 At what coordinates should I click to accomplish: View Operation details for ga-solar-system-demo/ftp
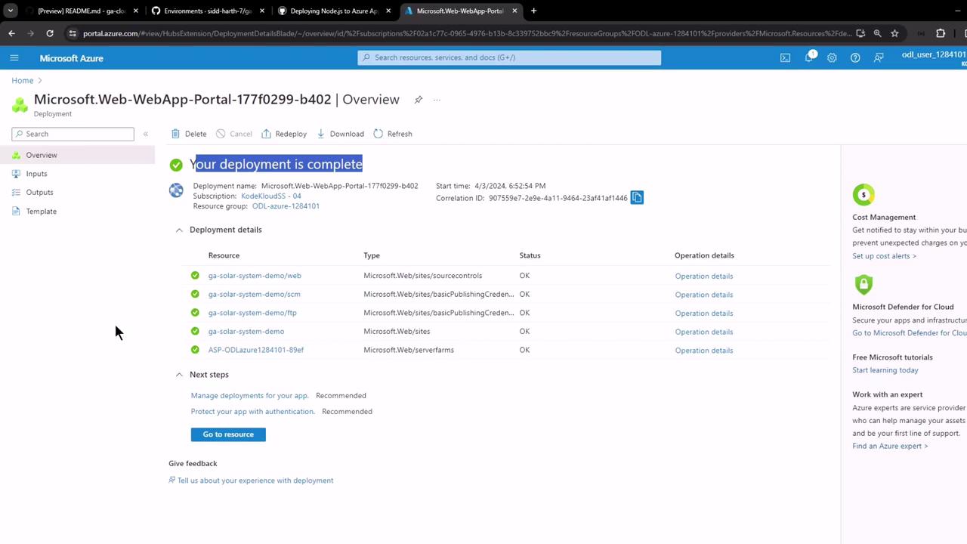[x=704, y=314]
